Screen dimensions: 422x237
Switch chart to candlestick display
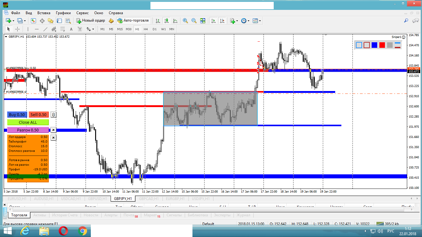(x=167, y=21)
